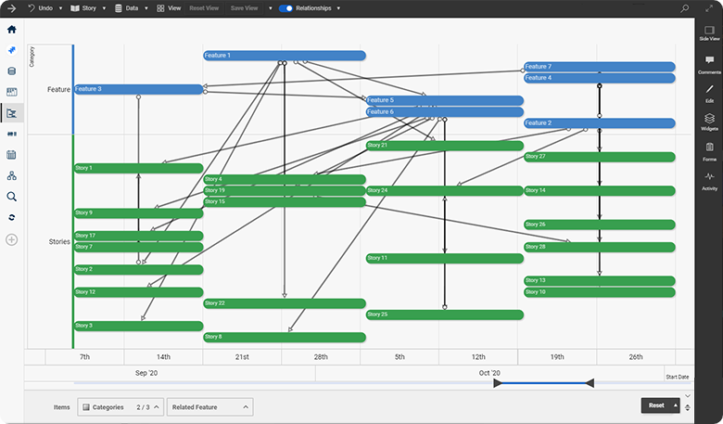This screenshot has height=424, width=723.
Task: Click the timeline range slider's left handle
Action: [498, 383]
